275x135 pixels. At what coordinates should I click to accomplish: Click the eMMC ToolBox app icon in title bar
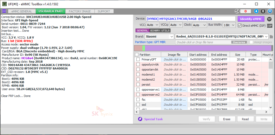click(4, 4)
